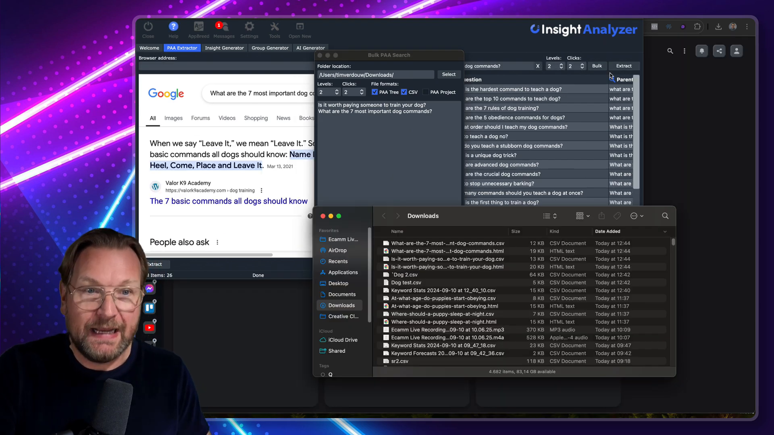Open the Shopping tab in Google results
The image size is (774, 435).
(256, 118)
